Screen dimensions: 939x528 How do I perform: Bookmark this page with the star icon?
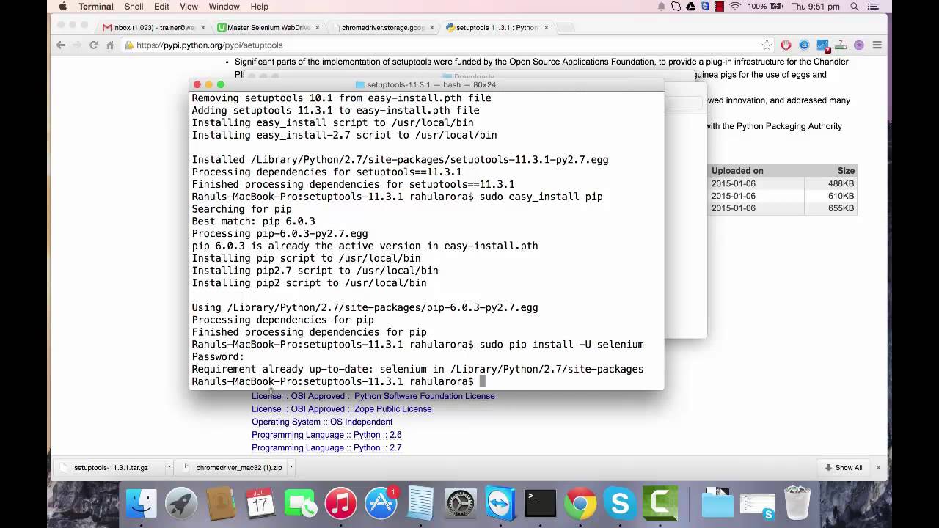[767, 45]
